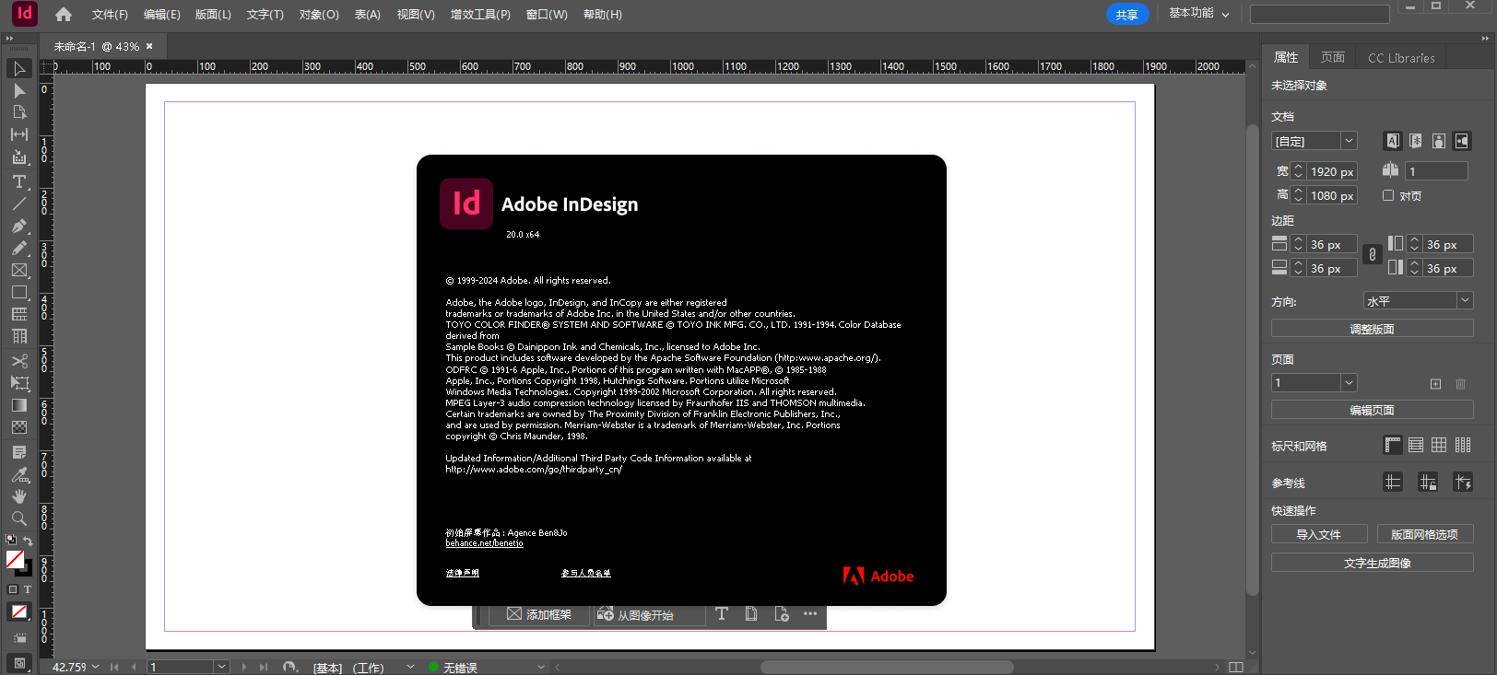
Task: Click the add new page icon
Action: tap(1435, 383)
